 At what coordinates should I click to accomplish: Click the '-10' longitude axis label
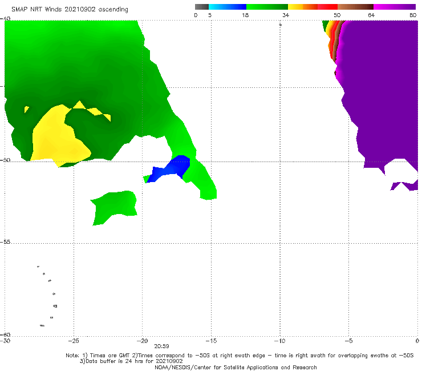click(x=279, y=341)
